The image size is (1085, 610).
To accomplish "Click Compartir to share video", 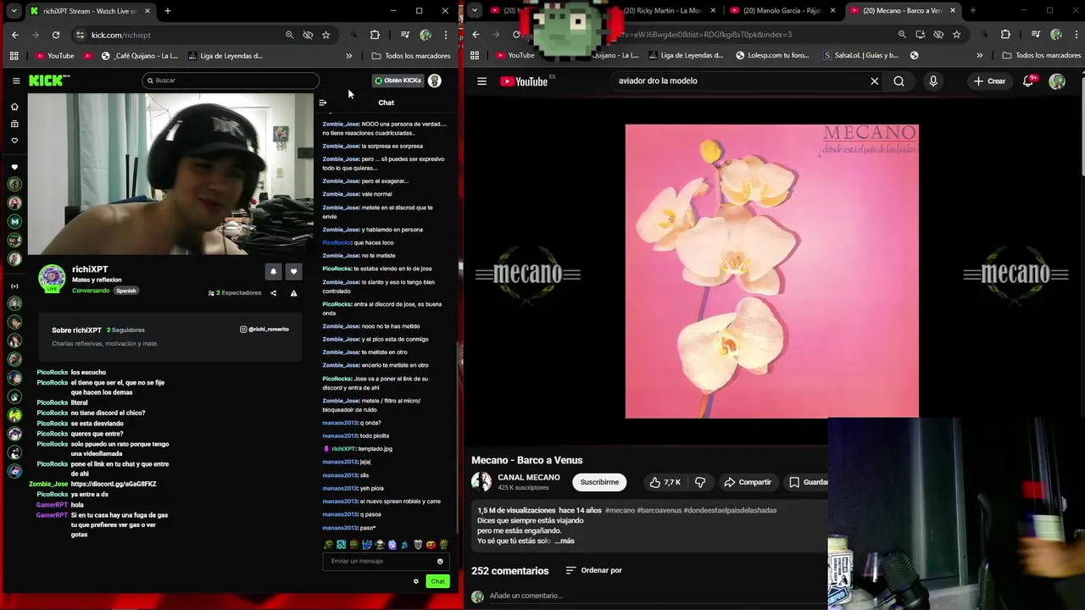I will 748,482.
